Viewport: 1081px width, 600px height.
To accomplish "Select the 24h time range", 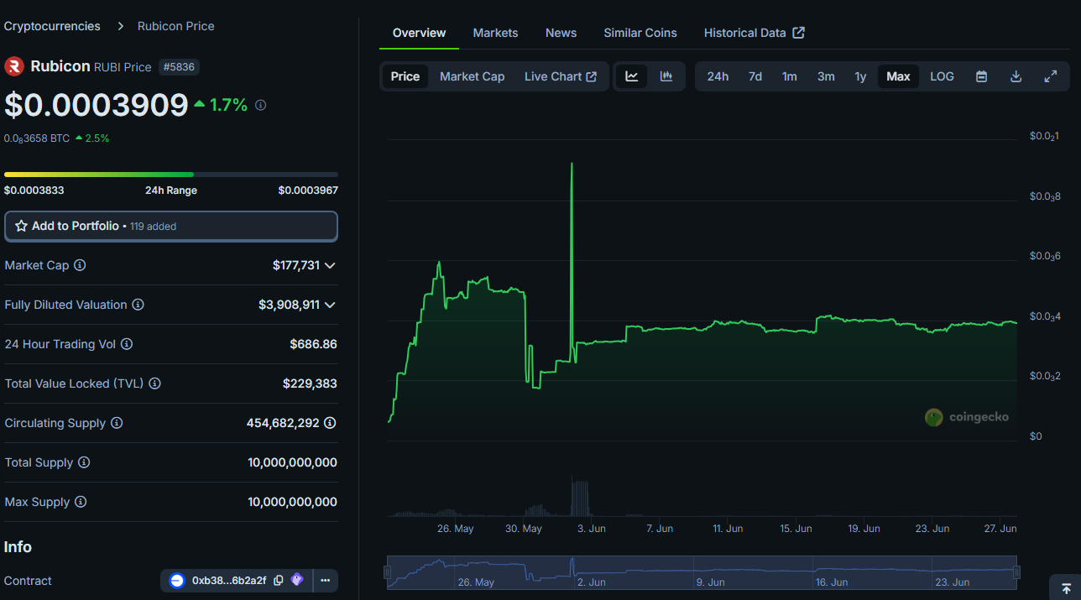I will [x=718, y=76].
